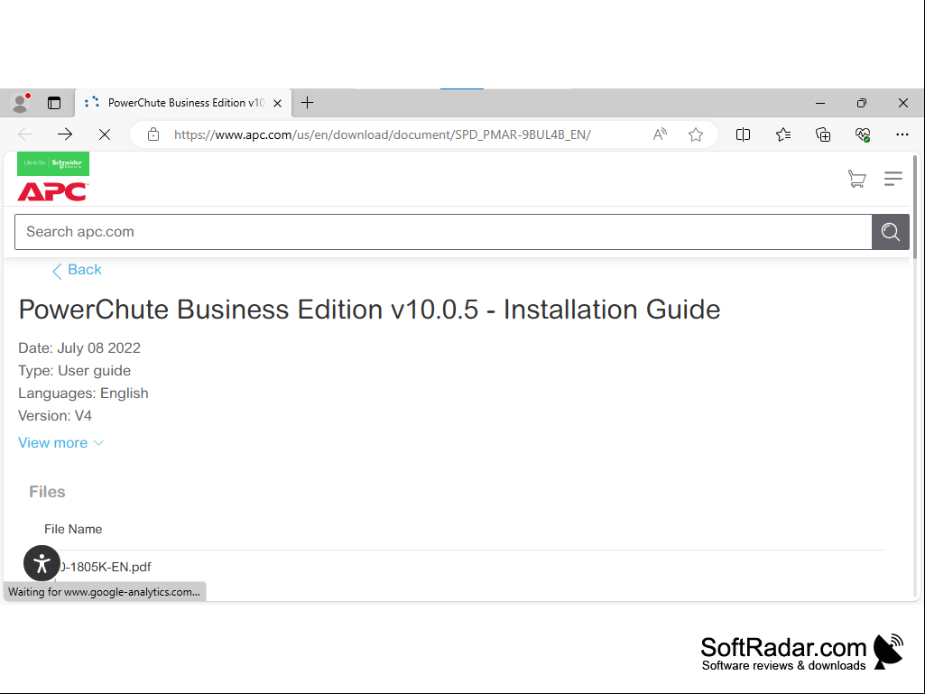Go back to the previous page

pyautogui.click(x=25, y=134)
